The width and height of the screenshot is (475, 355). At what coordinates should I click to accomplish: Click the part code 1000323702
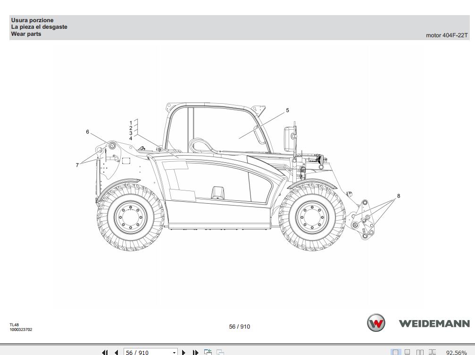21,330
